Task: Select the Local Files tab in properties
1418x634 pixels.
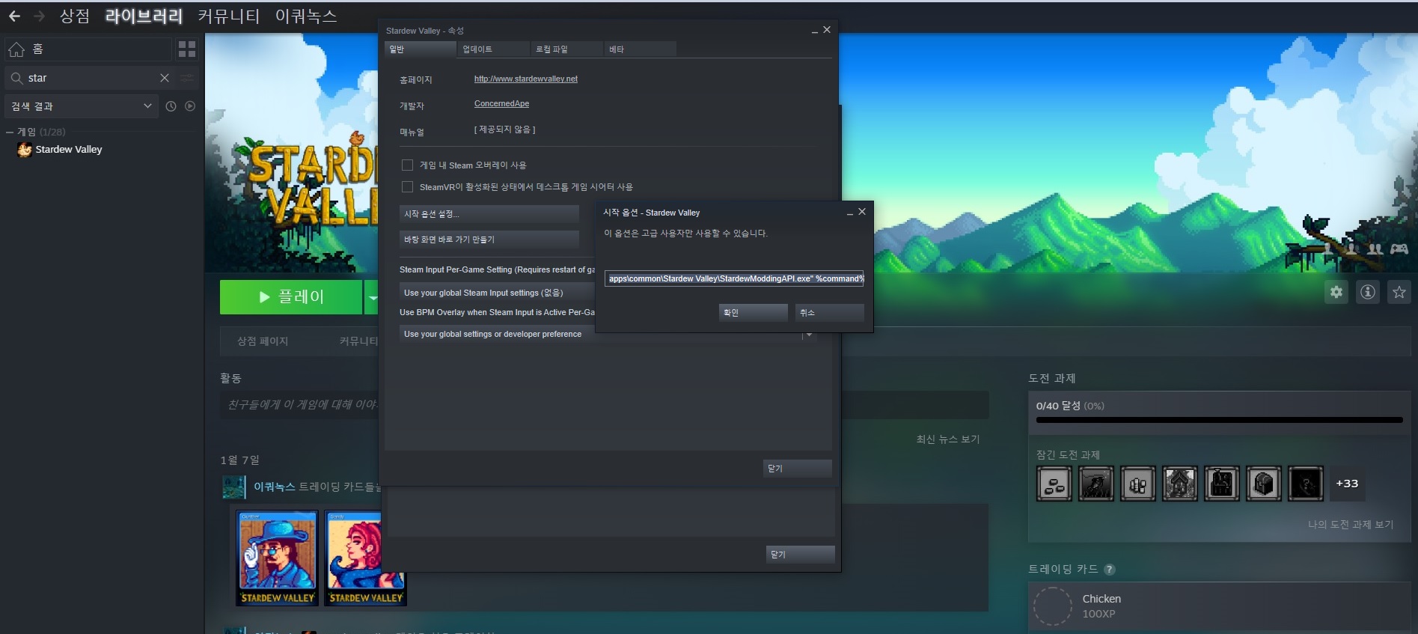Action: pos(566,49)
